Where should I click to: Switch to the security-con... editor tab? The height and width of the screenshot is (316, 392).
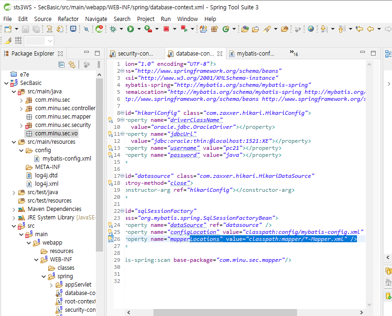tap(135, 54)
